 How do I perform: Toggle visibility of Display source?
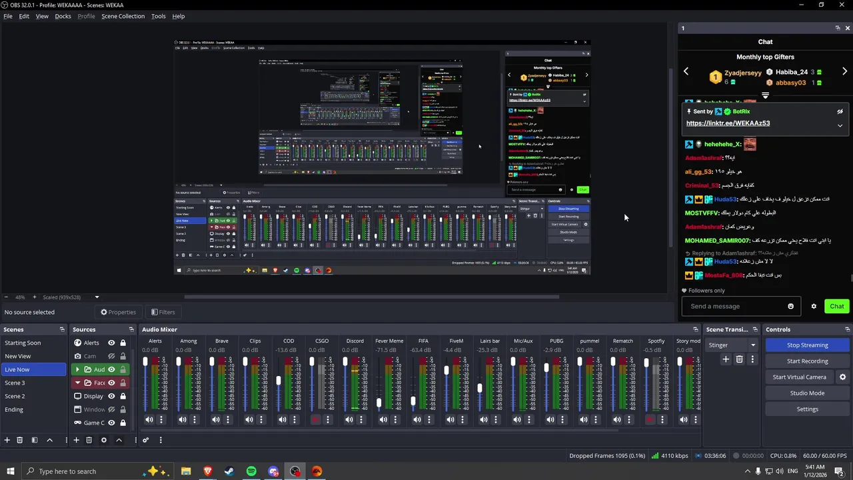coord(111,396)
